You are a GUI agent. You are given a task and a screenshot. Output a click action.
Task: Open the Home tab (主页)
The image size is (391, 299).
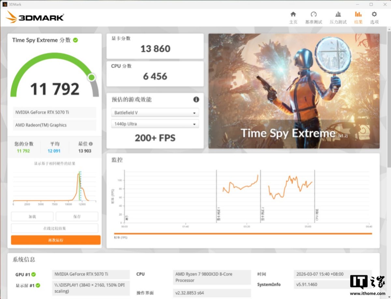pyautogui.click(x=293, y=18)
